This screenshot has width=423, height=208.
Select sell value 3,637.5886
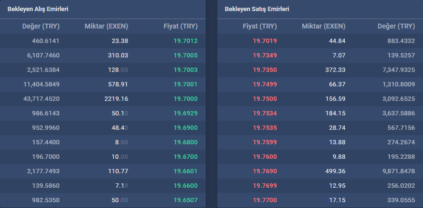pos(399,113)
